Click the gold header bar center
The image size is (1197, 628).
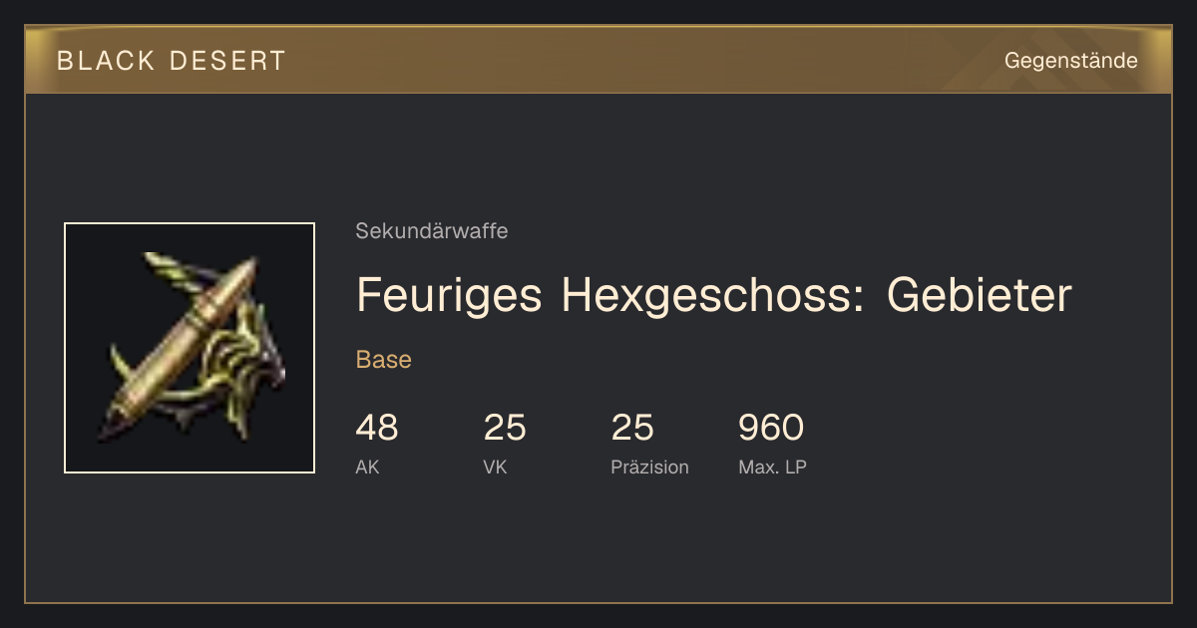click(598, 60)
